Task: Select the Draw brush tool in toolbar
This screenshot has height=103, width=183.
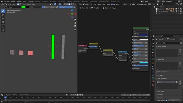Action: (3, 11)
